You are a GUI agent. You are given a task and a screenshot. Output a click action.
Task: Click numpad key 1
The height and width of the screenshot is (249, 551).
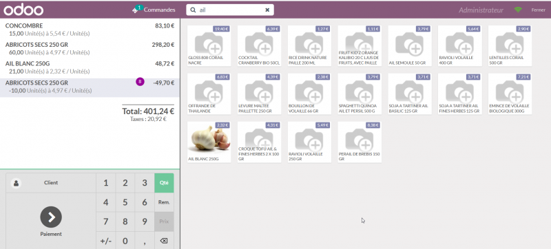coord(106,183)
